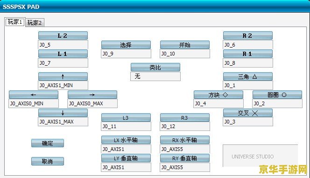Select the J0_12 field under R3

(x=185, y=126)
